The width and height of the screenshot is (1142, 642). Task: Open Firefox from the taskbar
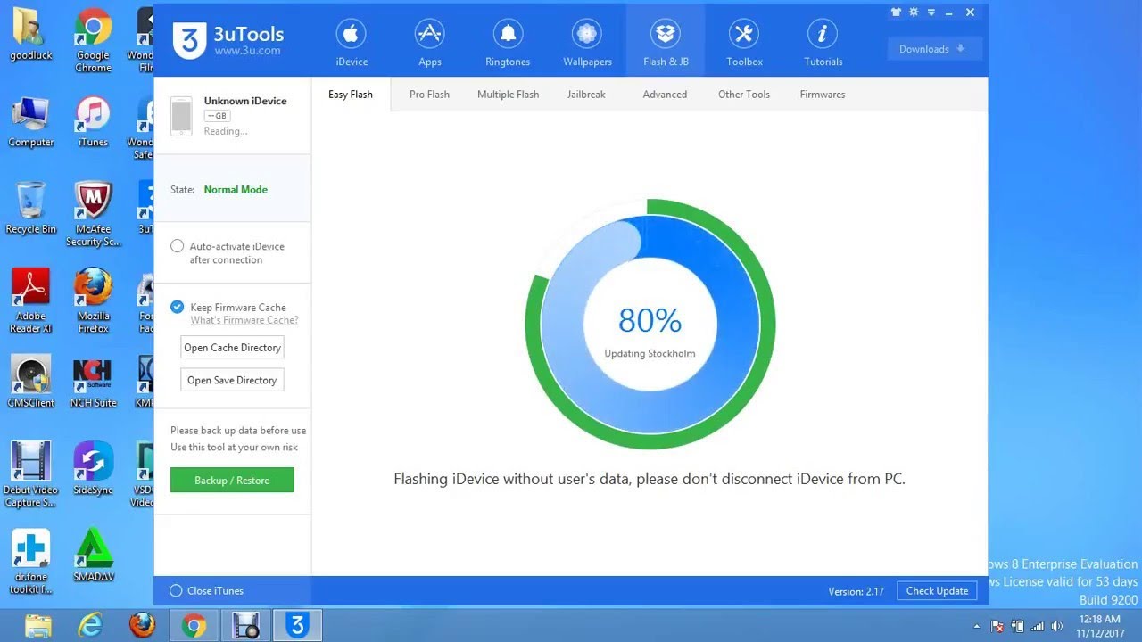(142, 626)
